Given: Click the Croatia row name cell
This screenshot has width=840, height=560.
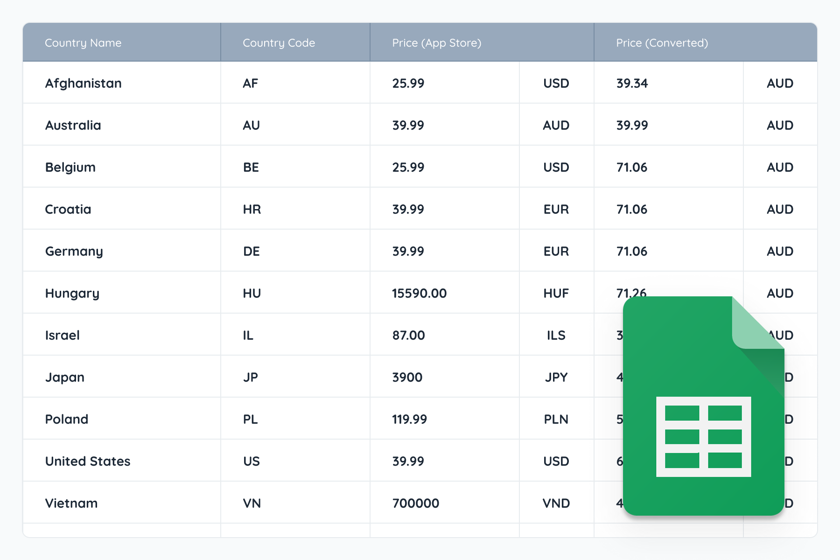Looking at the screenshot, I should pos(68,209).
